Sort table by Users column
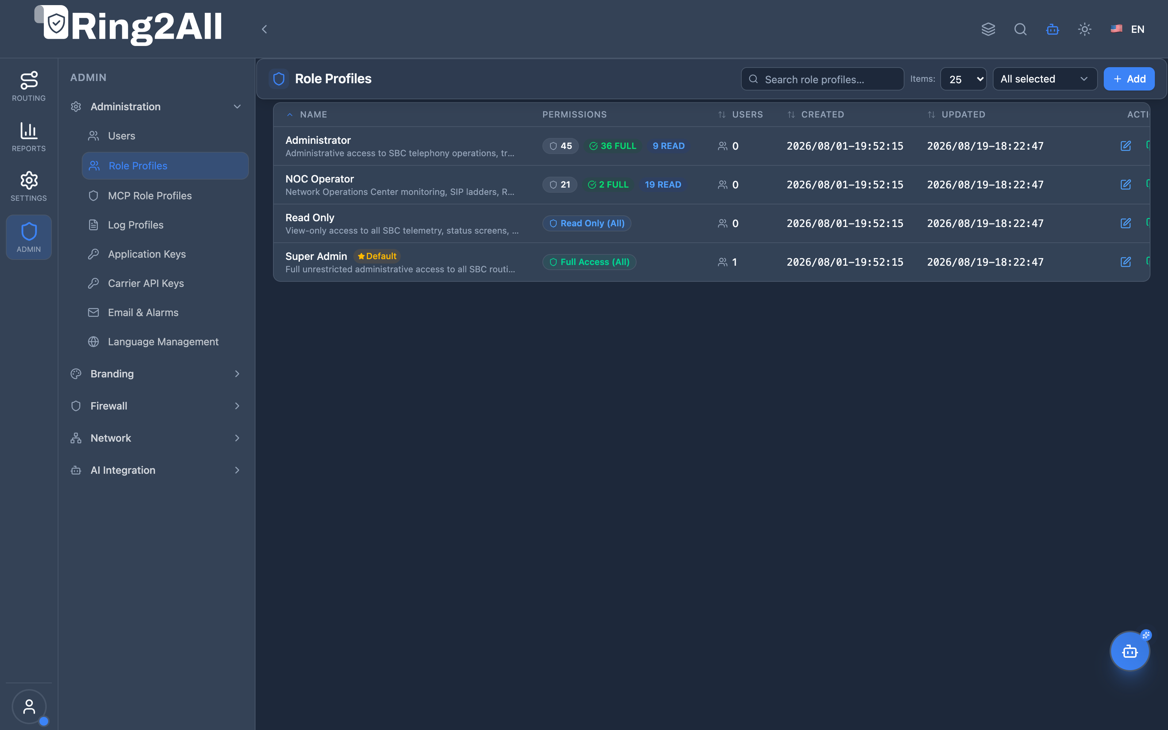The height and width of the screenshot is (730, 1168). (x=740, y=114)
